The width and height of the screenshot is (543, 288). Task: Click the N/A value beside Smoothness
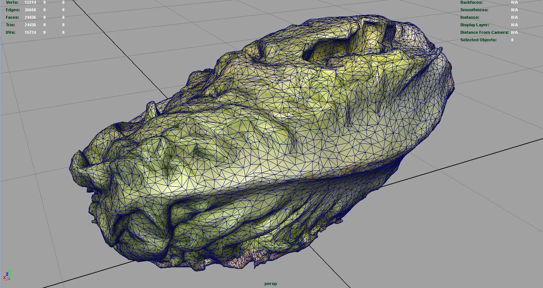click(x=514, y=10)
